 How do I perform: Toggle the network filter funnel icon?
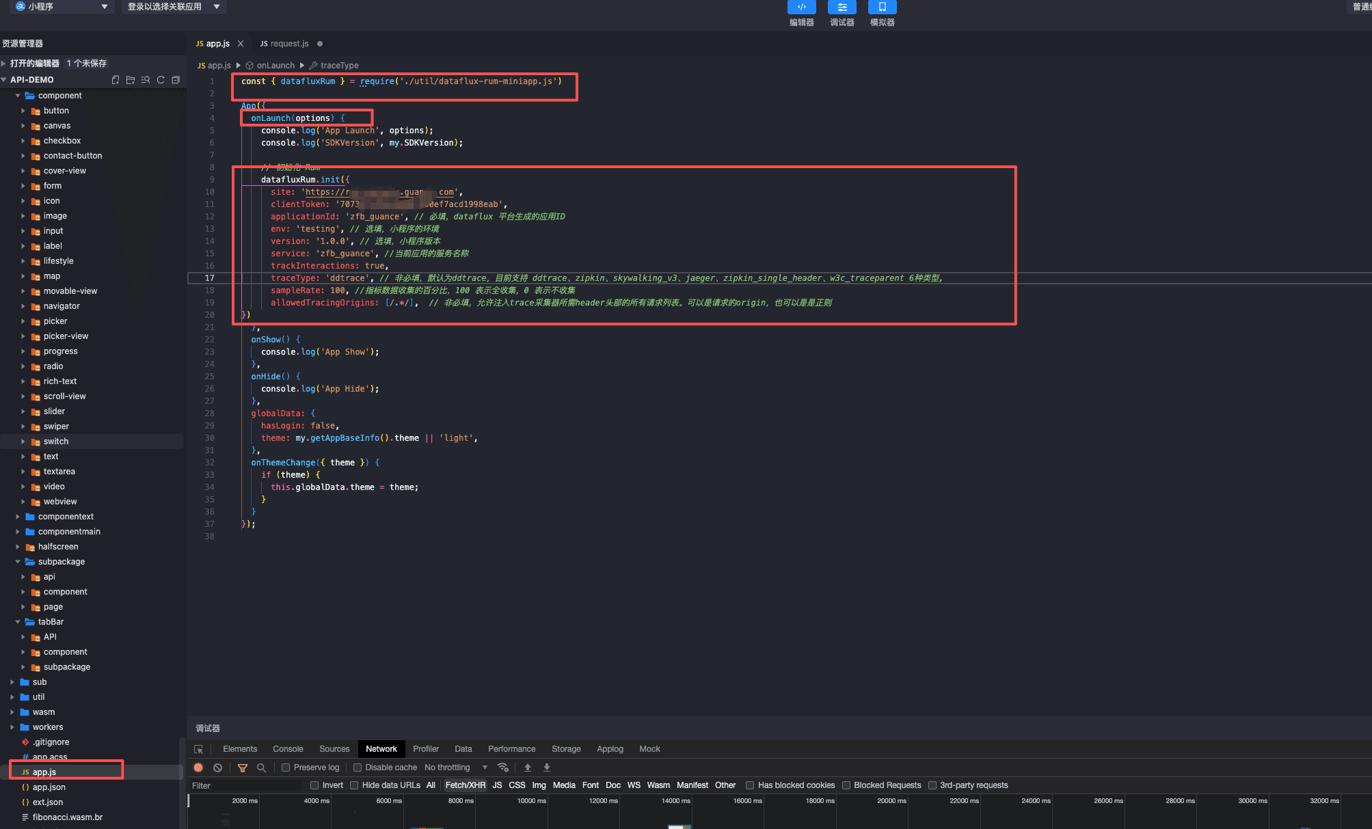(242, 767)
